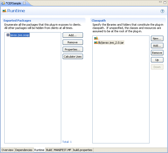The height and width of the screenshot is (153, 168).
Task: Move classpath entry Up
Action: (x=157, y=60)
